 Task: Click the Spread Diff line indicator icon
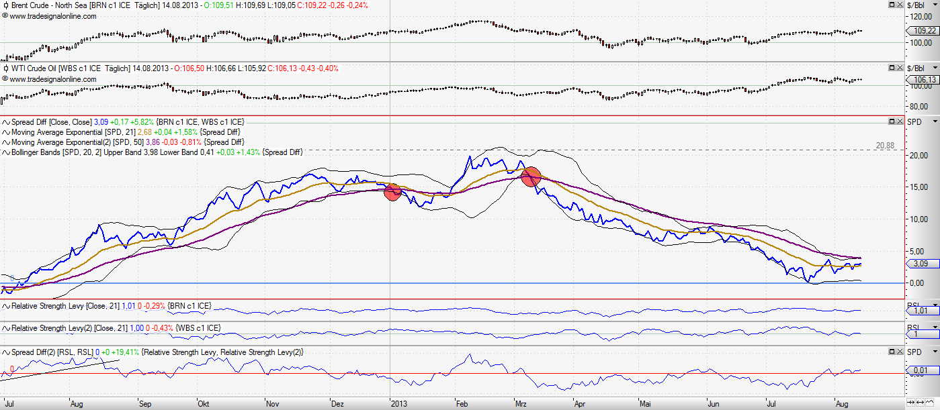[6, 122]
